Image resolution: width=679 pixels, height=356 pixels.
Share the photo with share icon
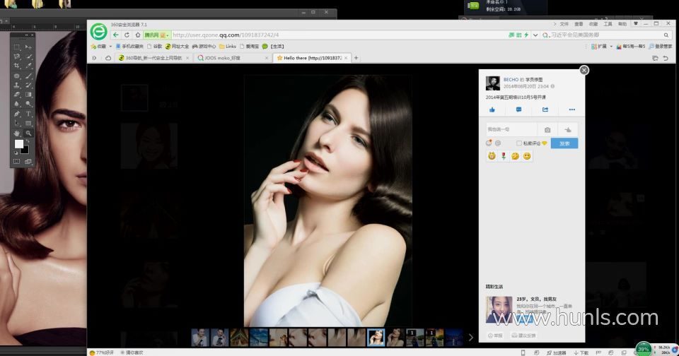point(545,109)
